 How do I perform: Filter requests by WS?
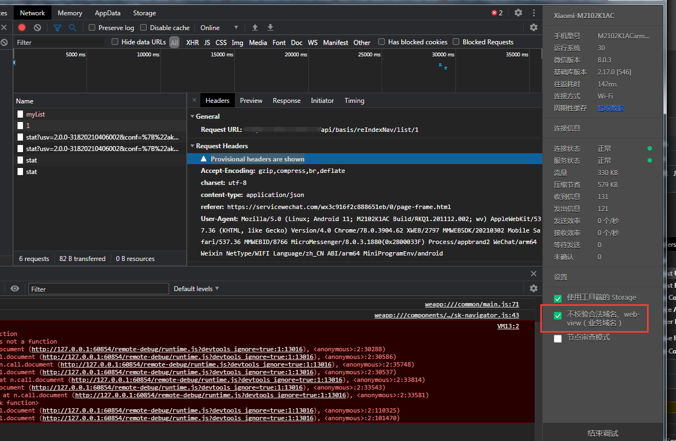313,42
